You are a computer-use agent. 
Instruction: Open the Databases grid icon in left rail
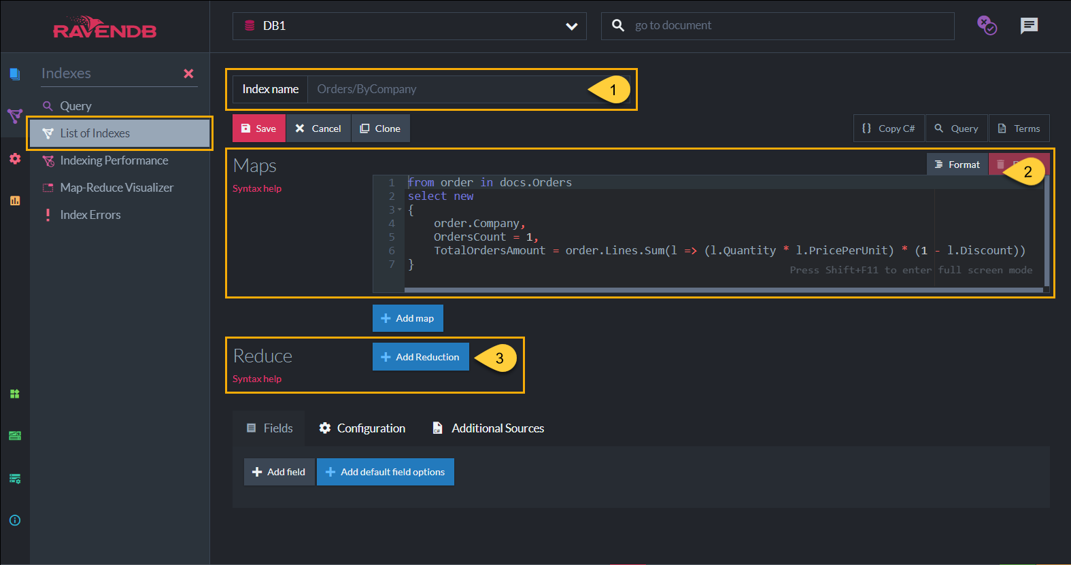point(14,394)
